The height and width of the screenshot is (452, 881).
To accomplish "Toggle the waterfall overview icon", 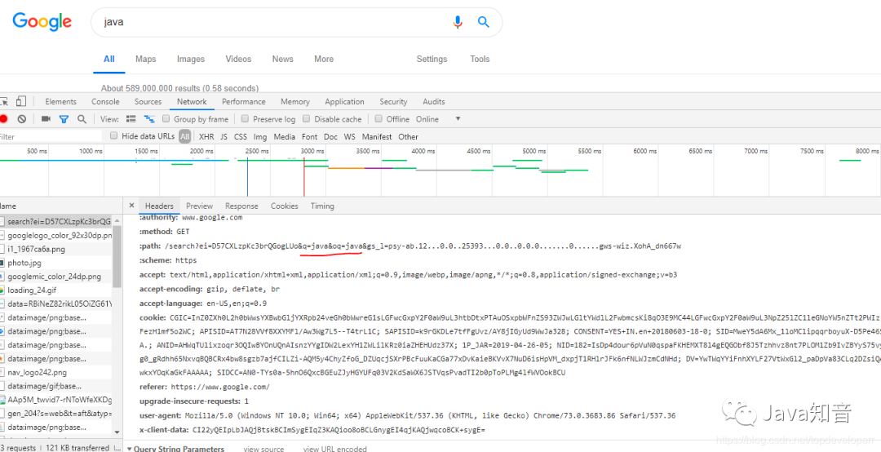I will (x=149, y=119).
